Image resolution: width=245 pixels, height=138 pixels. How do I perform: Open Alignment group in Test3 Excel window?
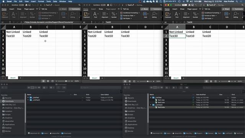[x=186, y=15]
